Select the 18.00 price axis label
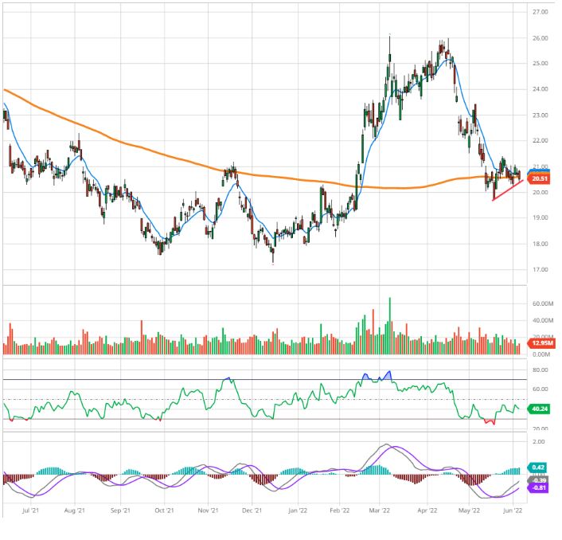 tap(540, 244)
